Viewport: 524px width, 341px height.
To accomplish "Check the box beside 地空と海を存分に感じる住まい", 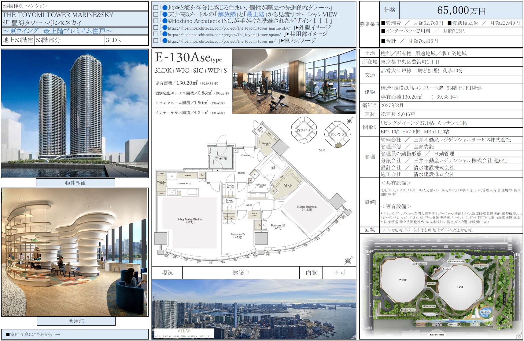I will (x=156, y=8).
